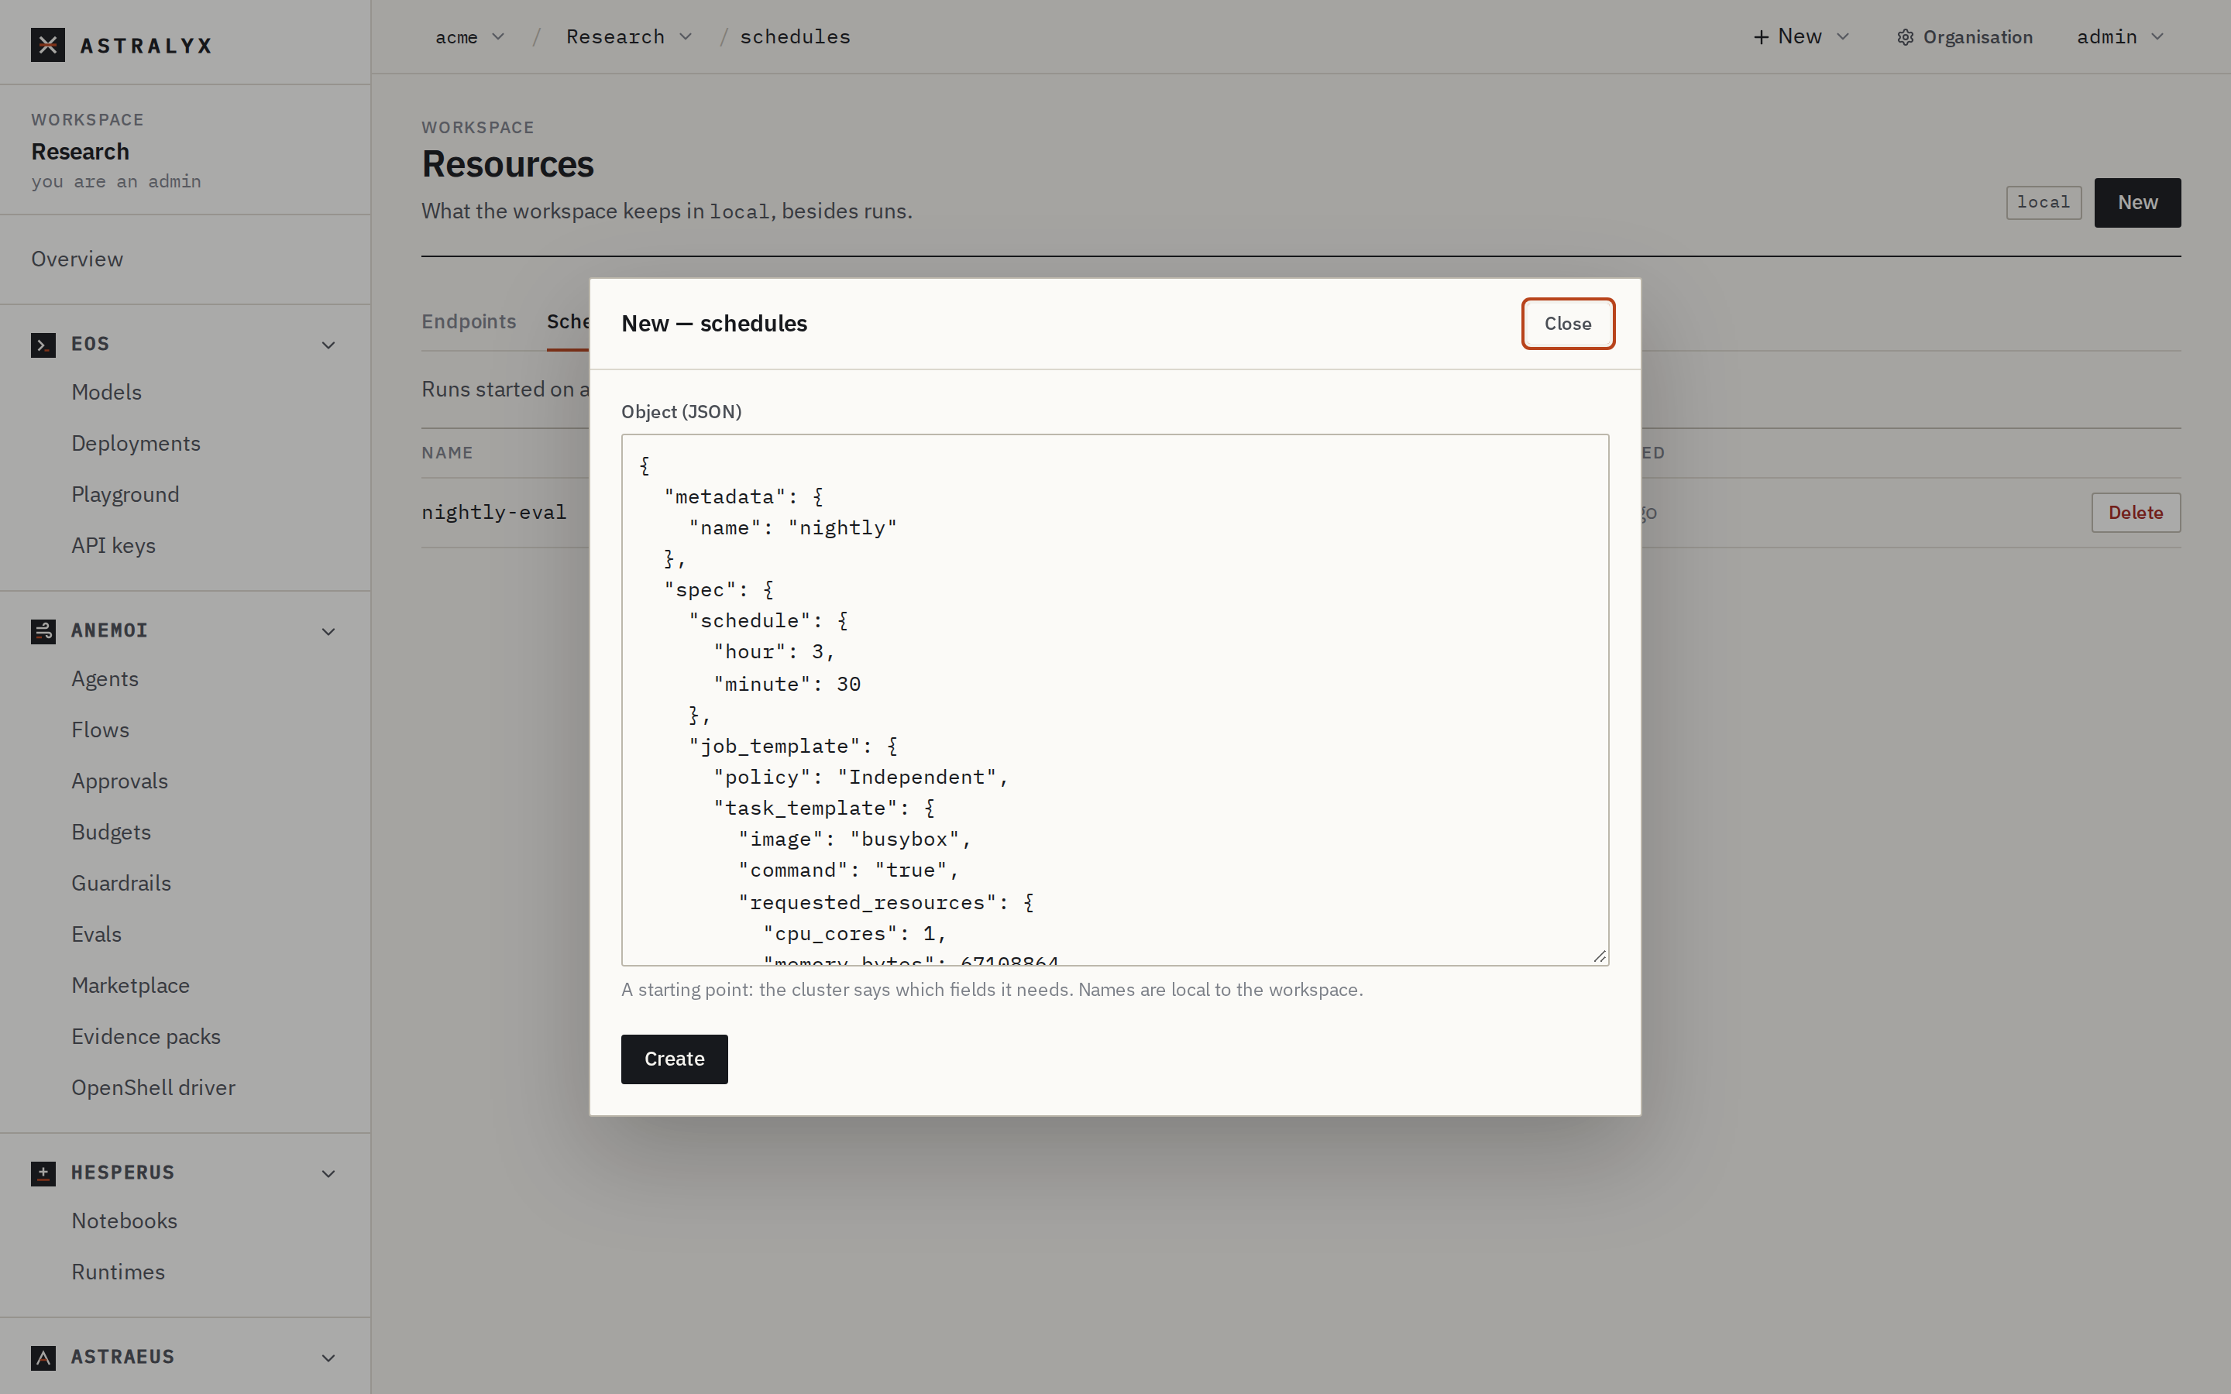
Task: Switch to the Endpoints tab
Action: 469,321
